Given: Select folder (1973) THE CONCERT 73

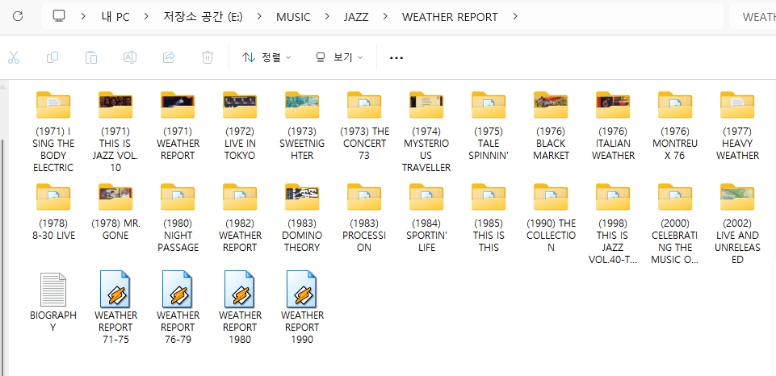Looking at the screenshot, I should click(x=364, y=125).
